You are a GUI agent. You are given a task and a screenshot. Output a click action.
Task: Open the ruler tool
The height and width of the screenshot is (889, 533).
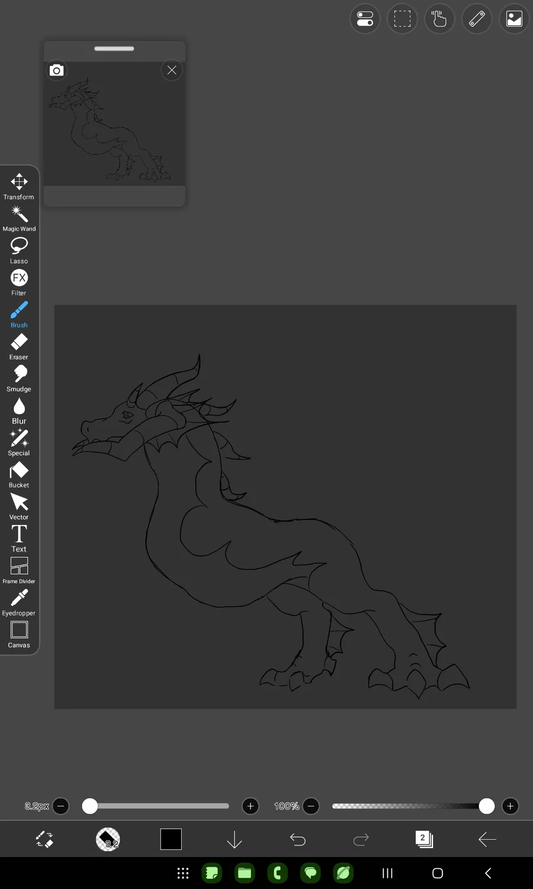pos(477,19)
